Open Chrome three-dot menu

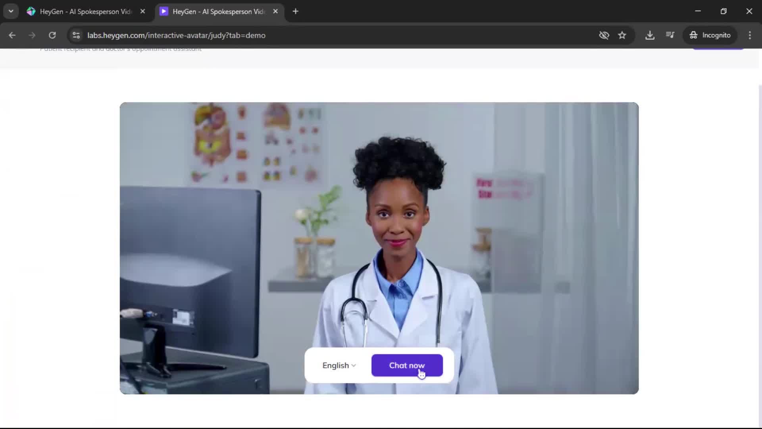[x=750, y=35]
